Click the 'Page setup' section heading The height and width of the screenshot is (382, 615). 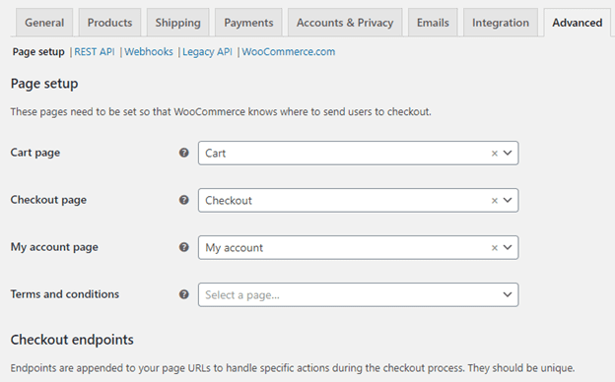coord(44,84)
